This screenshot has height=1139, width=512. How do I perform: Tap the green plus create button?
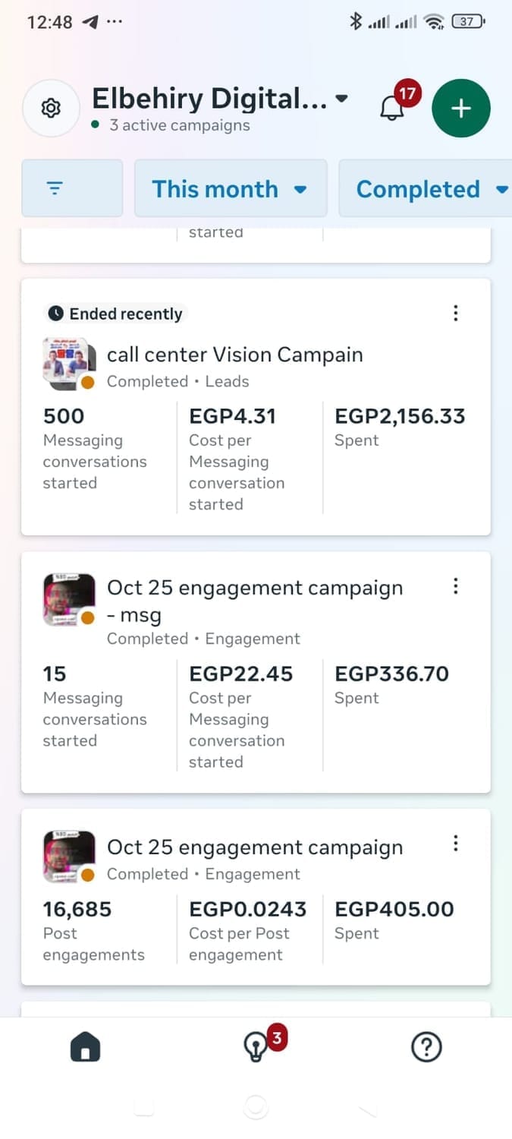point(461,109)
